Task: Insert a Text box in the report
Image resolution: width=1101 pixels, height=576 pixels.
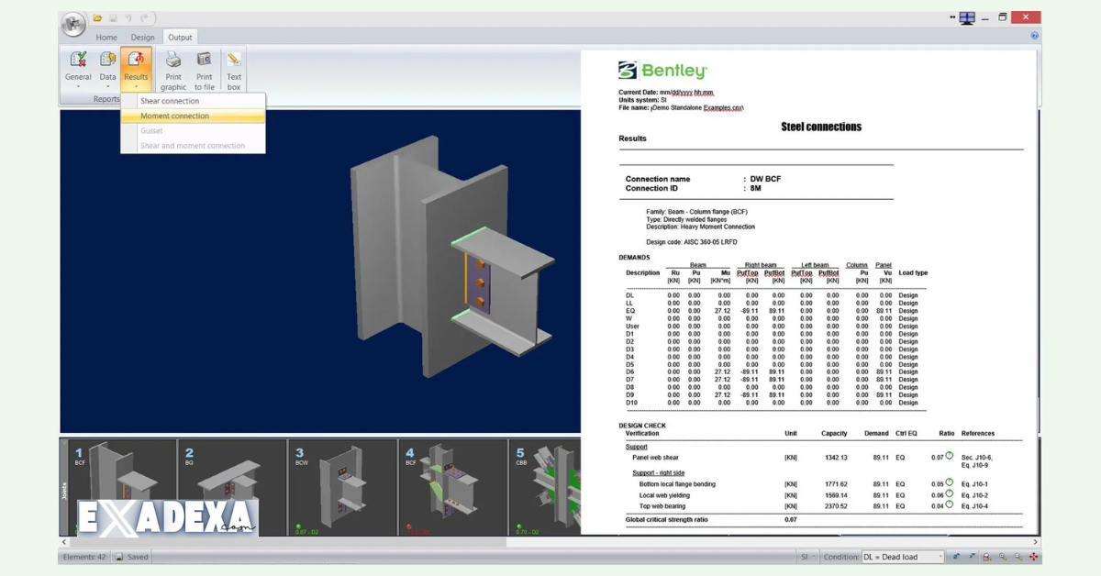Action: [233, 64]
